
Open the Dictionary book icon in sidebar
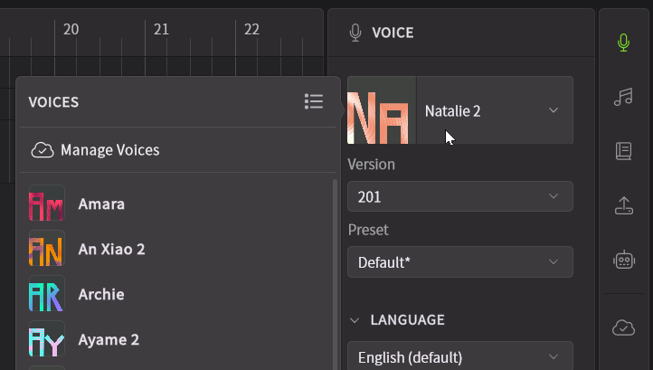click(x=623, y=151)
